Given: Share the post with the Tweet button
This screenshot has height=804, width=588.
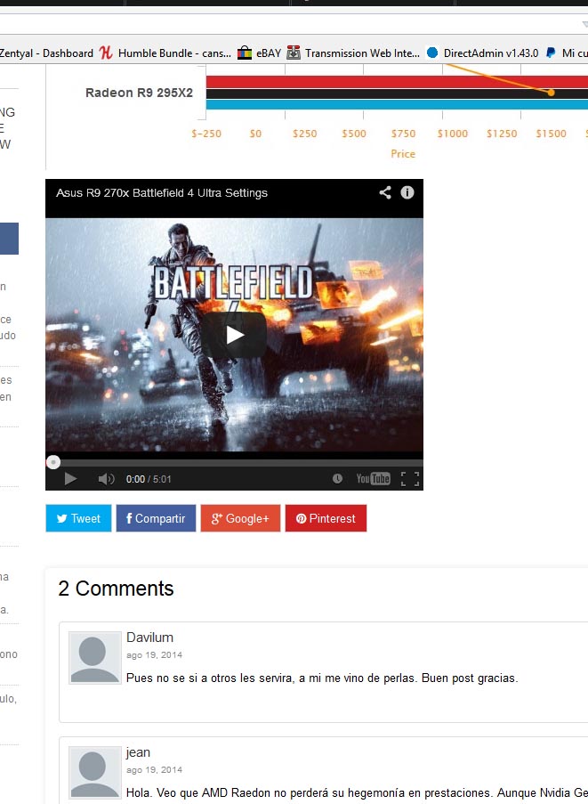Looking at the screenshot, I should pyautogui.click(x=78, y=518).
